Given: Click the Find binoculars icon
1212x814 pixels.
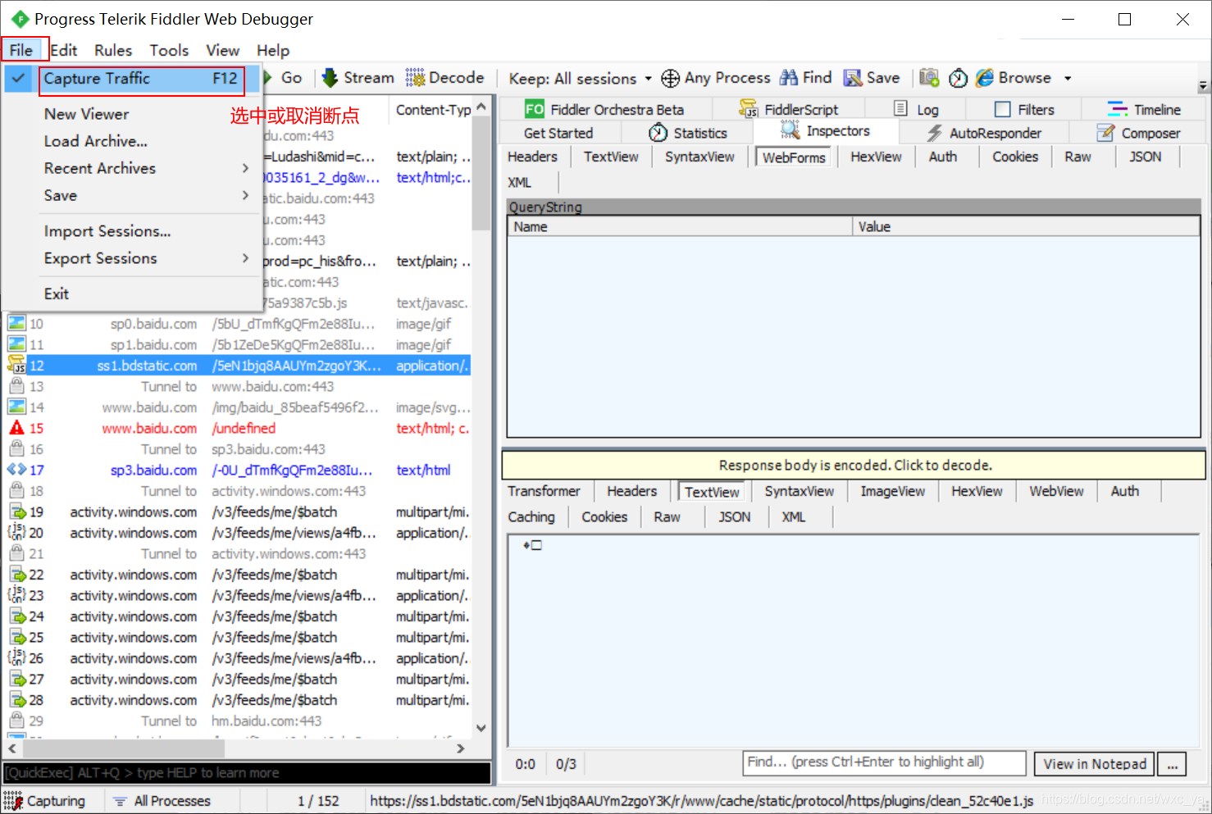Looking at the screenshot, I should (x=789, y=78).
